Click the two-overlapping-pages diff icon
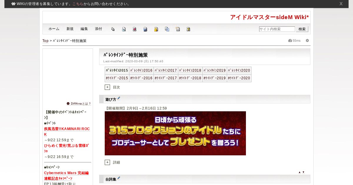Screen dimensions: 353x185 point(113,29)
